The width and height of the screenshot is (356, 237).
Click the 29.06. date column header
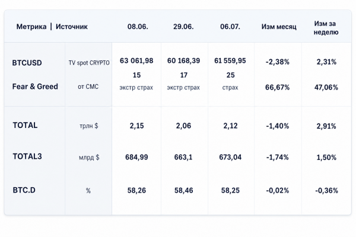click(183, 27)
